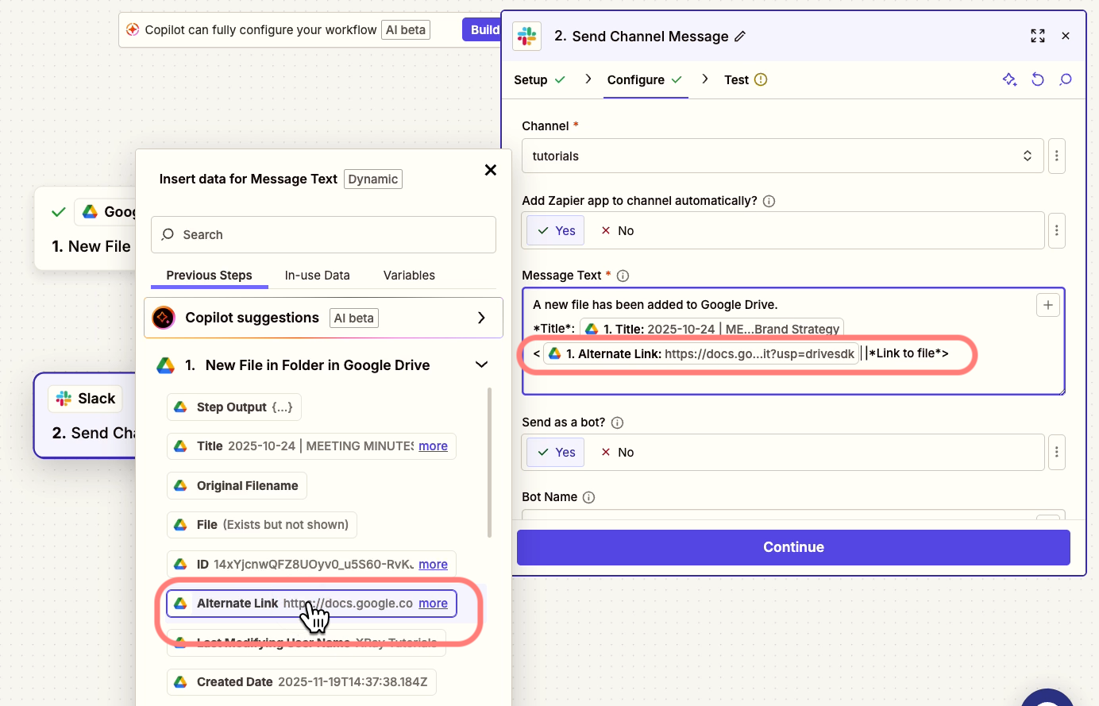1099x706 pixels.
Task: Open three-dot menu for Add Zapier app field
Action: point(1057,230)
